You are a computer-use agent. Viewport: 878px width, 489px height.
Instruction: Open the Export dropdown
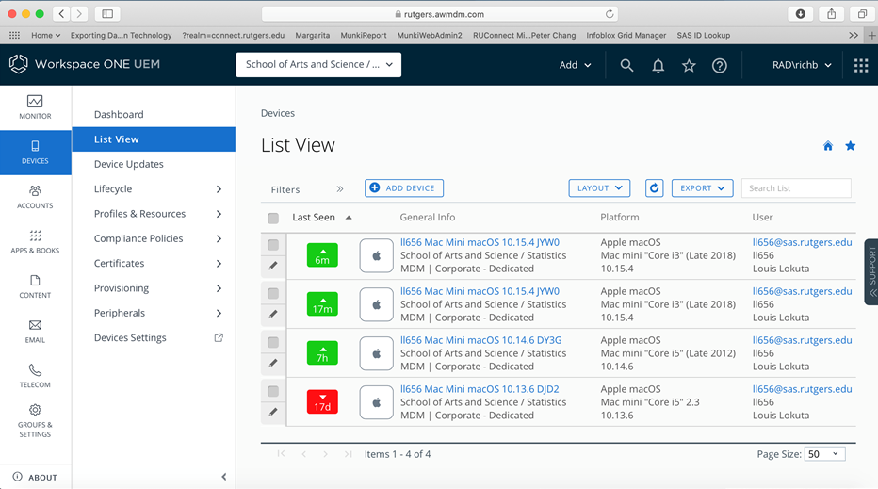702,188
